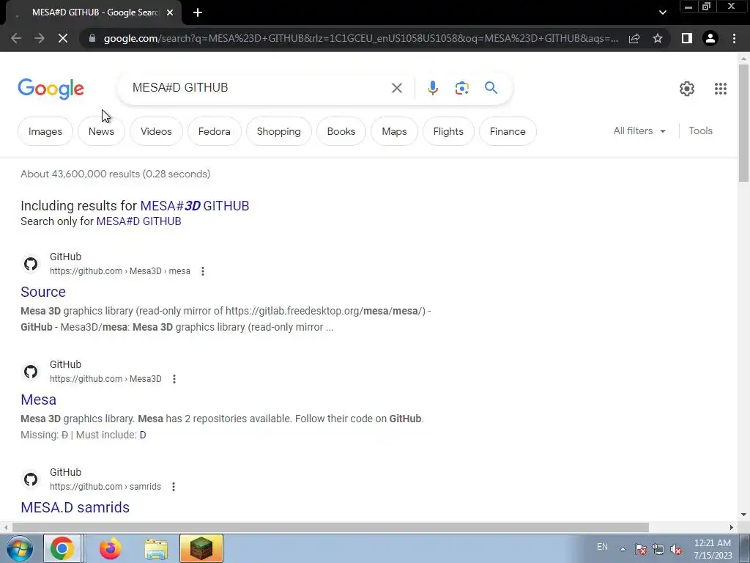Start voice search with the microphone icon

click(x=432, y=88)
